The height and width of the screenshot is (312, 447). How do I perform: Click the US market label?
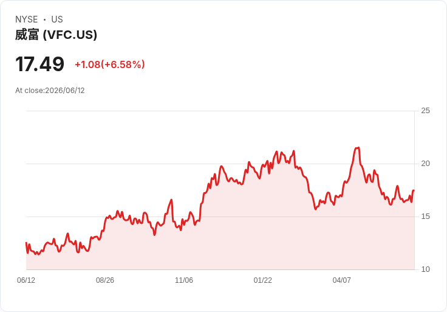(x=57, y=19)
